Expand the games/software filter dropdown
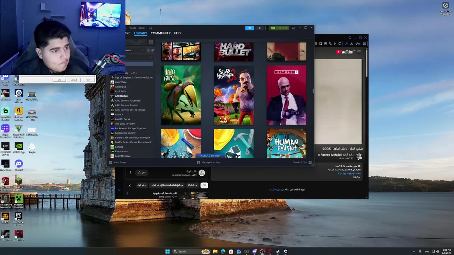Screen dimensions: 454x255 pos(143,50)
